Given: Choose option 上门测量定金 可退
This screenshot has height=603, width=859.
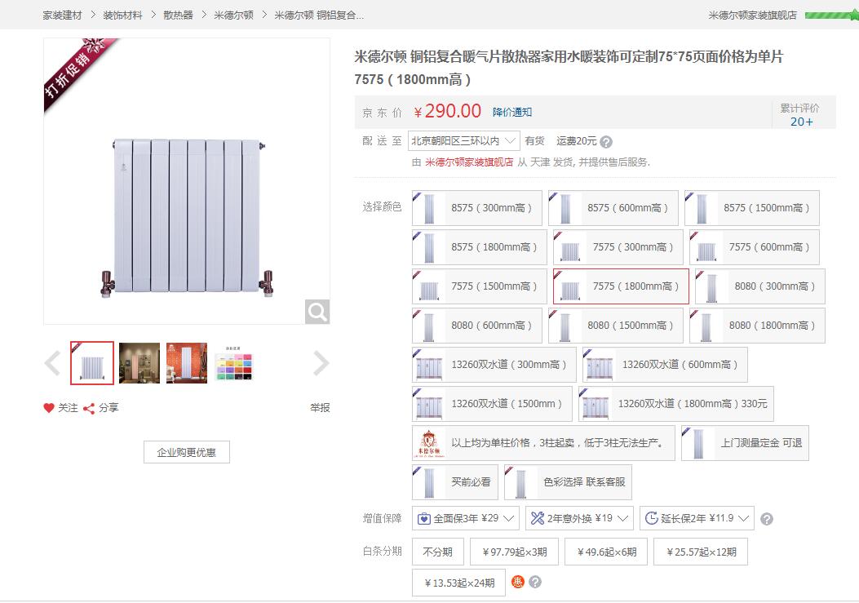Looking at the screenshot, I should (745, 443).
